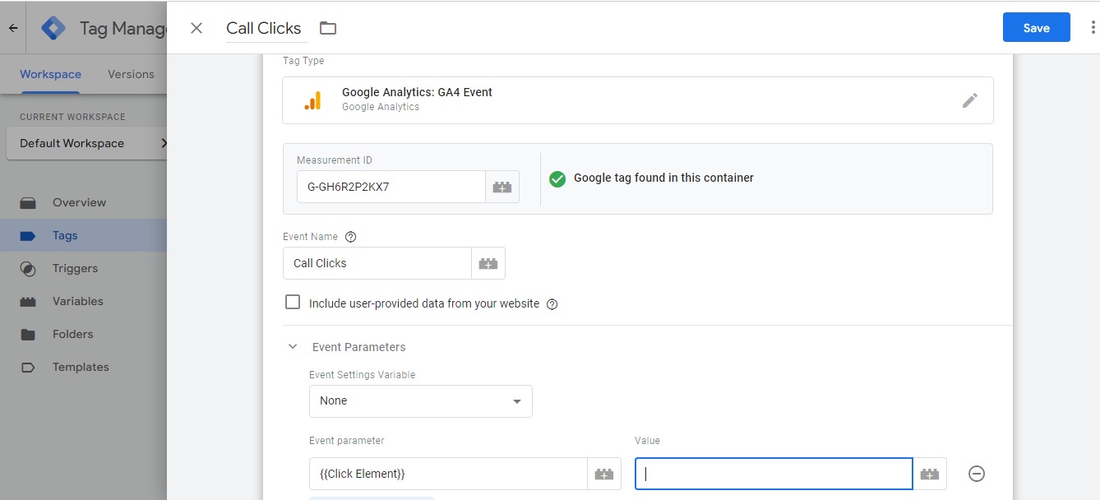Close the tag editor with the X icon

(x=196, y=28)
